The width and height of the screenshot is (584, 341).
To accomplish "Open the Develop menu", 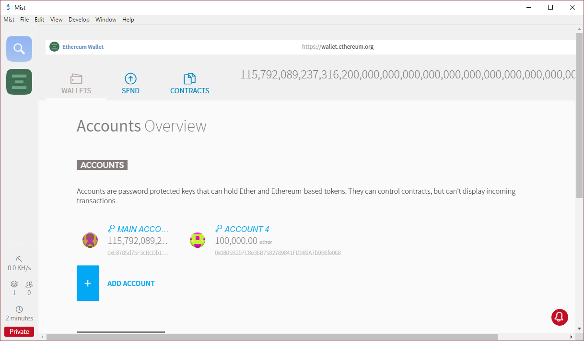I will pos(79,20).
